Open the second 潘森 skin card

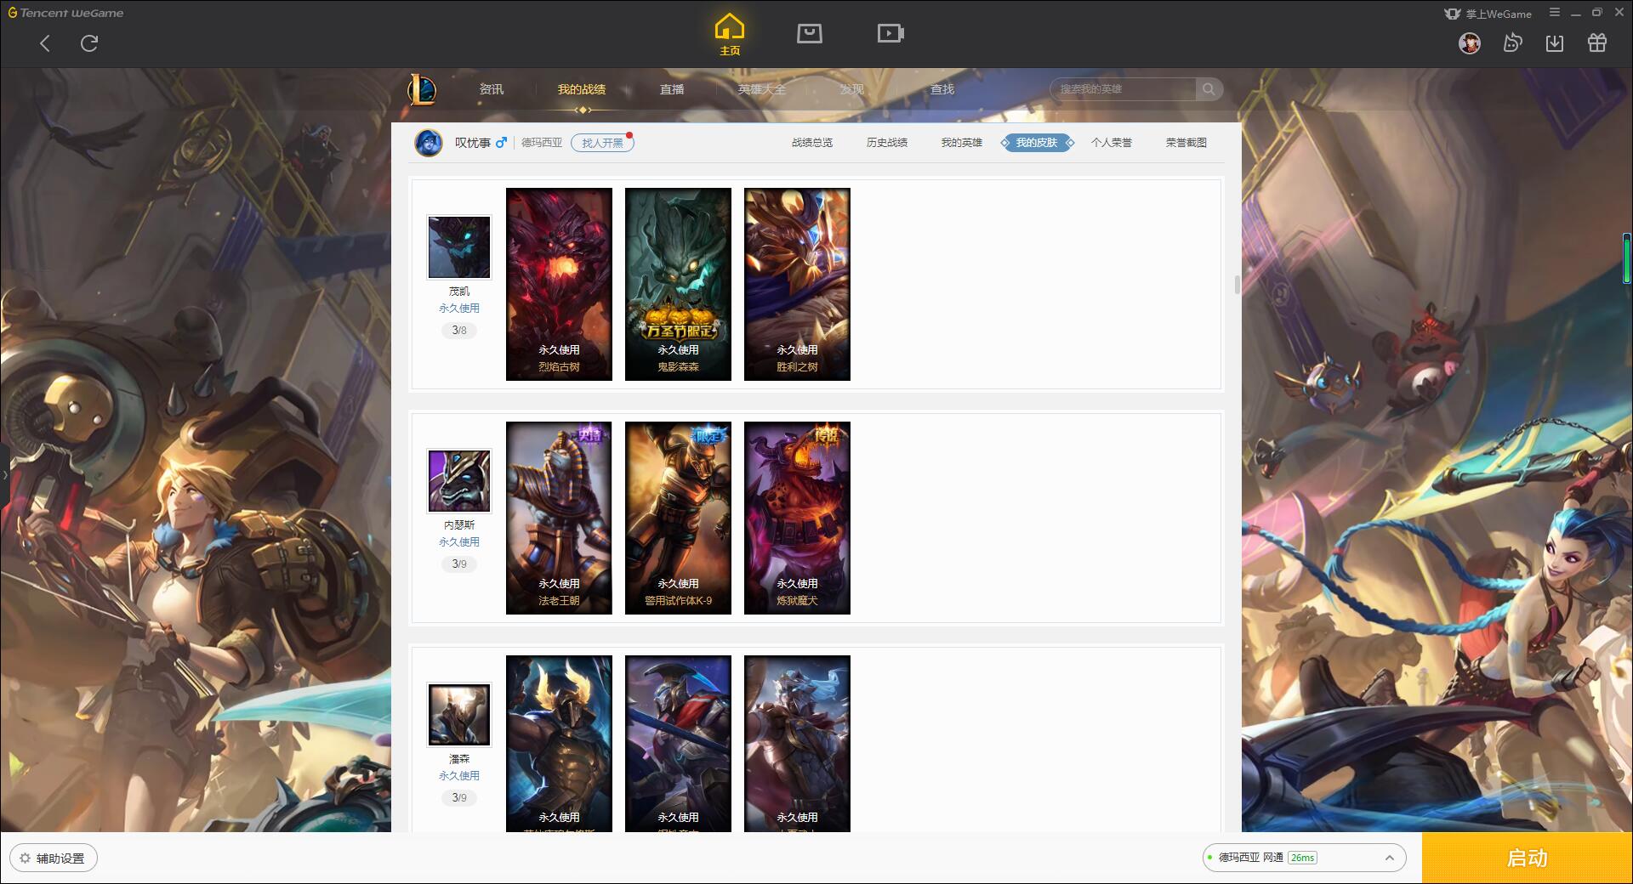pyautogui.click(x=678, y=743)
